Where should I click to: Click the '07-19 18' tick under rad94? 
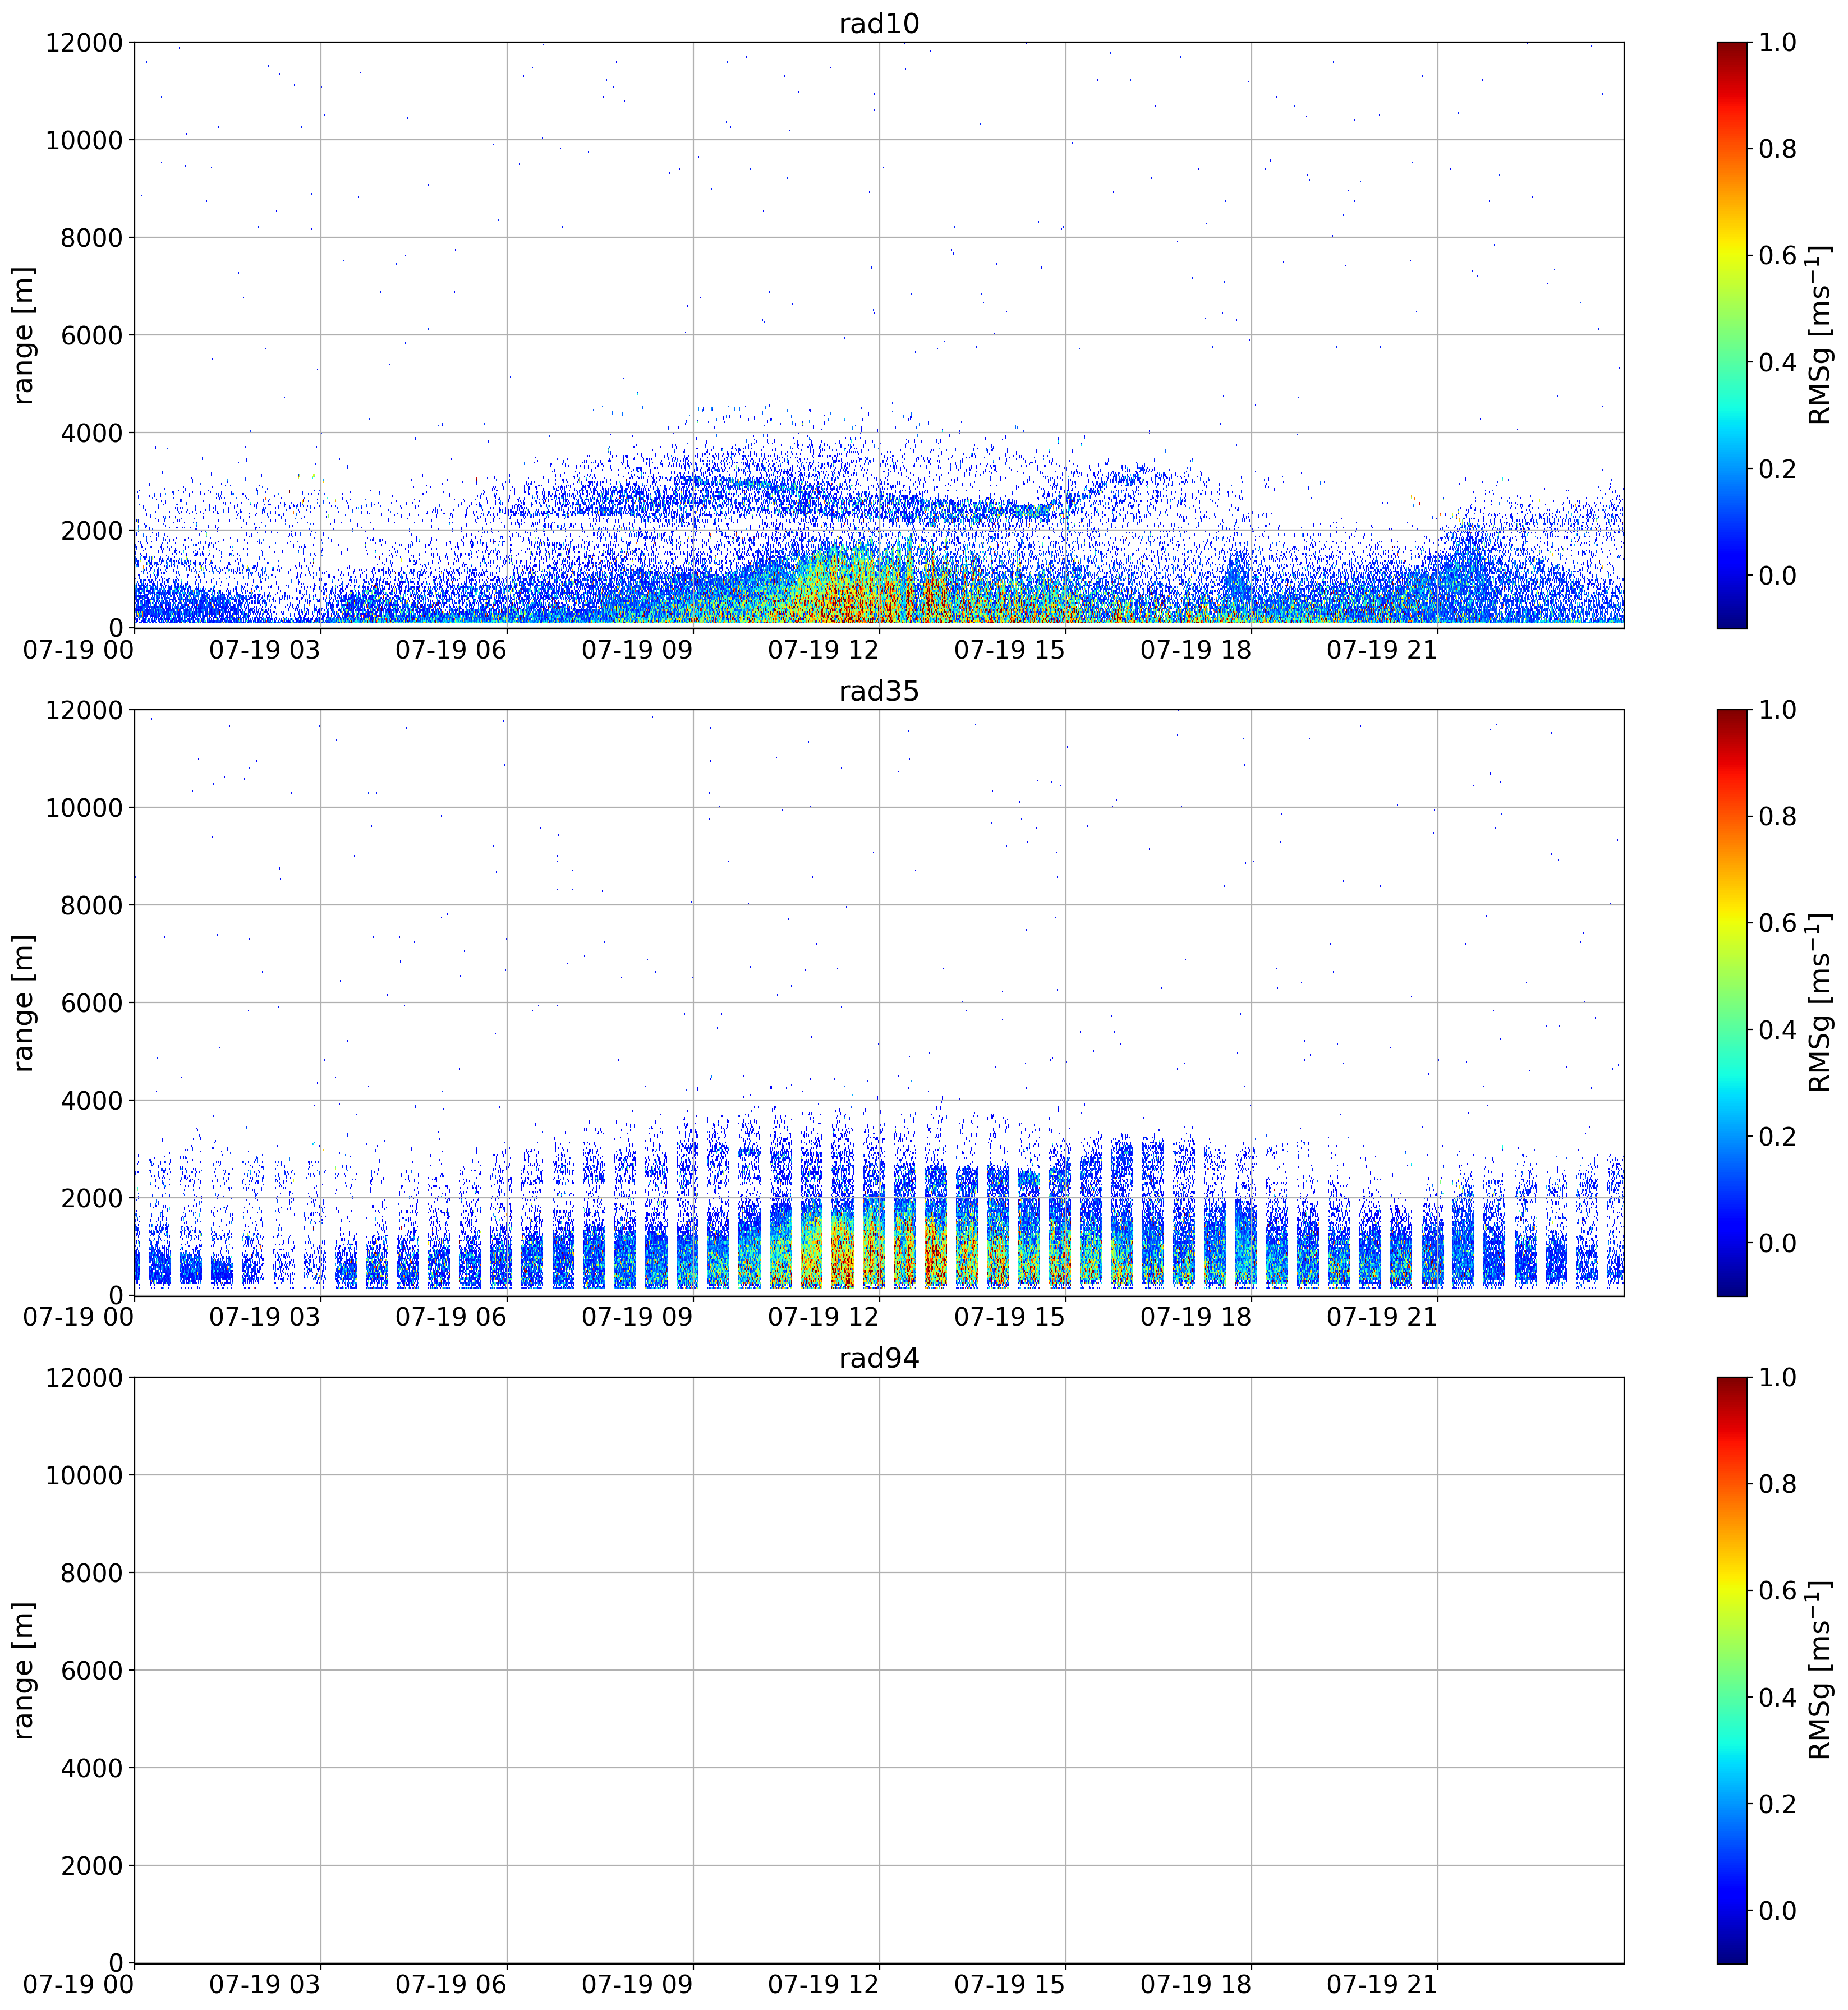1196,1984
